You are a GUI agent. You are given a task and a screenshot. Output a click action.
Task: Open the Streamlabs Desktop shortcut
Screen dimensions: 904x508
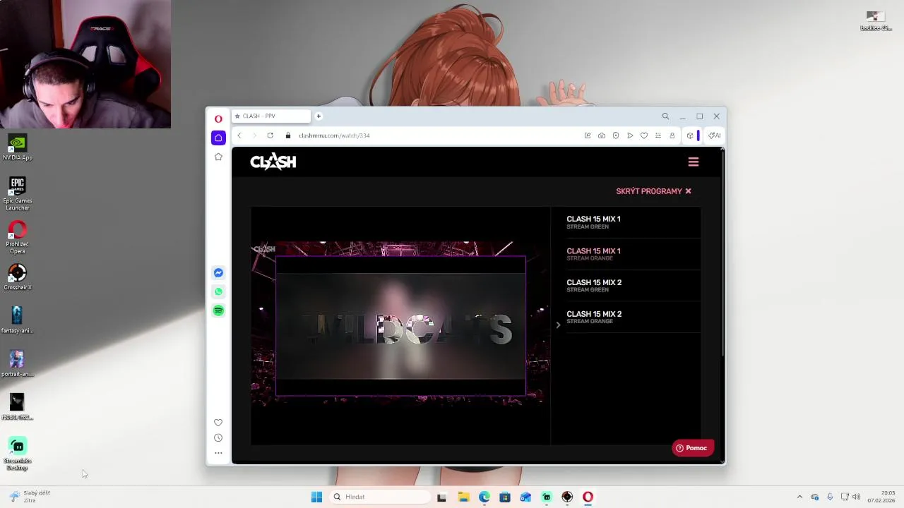coord(18,454)
